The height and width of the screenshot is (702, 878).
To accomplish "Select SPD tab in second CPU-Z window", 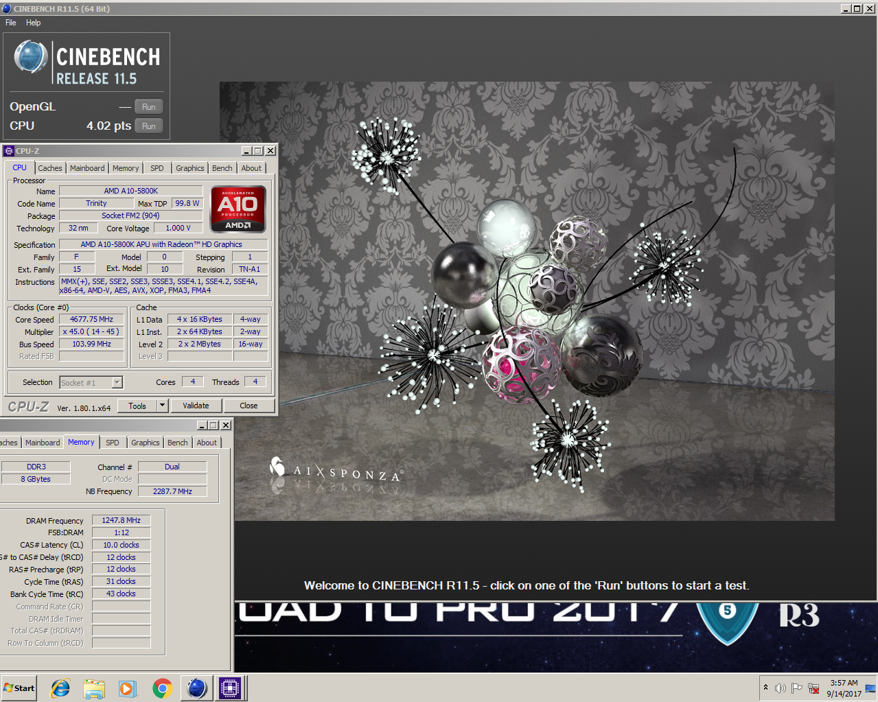I will pos(113,443).
